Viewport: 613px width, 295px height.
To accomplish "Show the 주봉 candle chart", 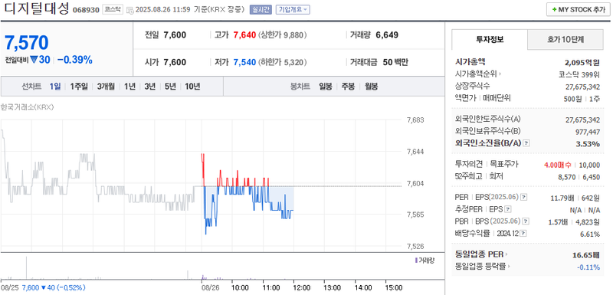I will [x=348, y=87].
